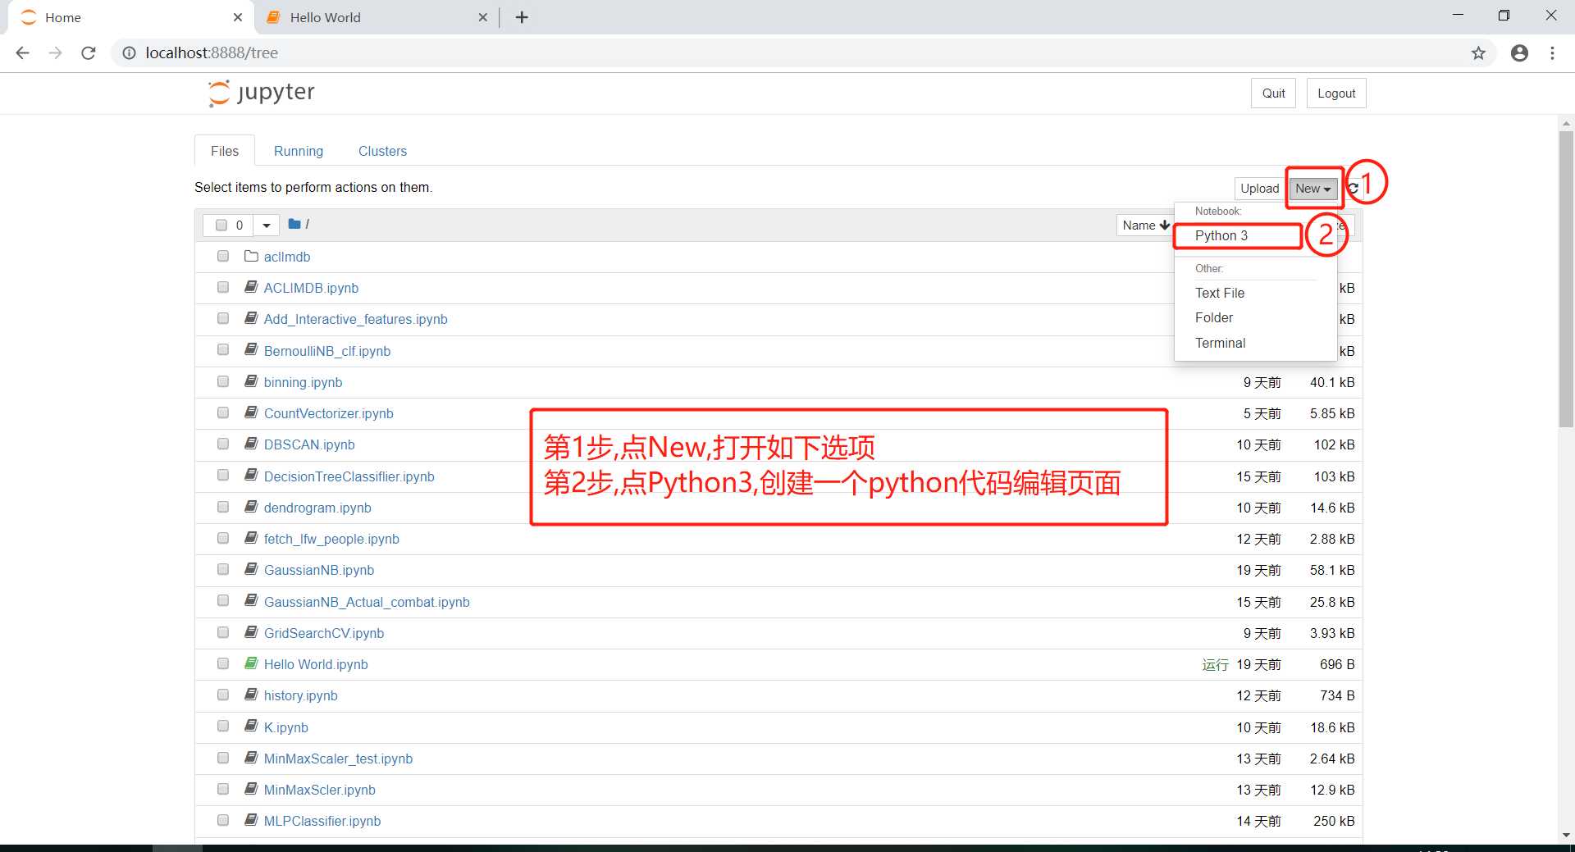Open the selection dropdown arrow next to 0
The width and height of the screenshot is (1575, 852).
[267, 225]
